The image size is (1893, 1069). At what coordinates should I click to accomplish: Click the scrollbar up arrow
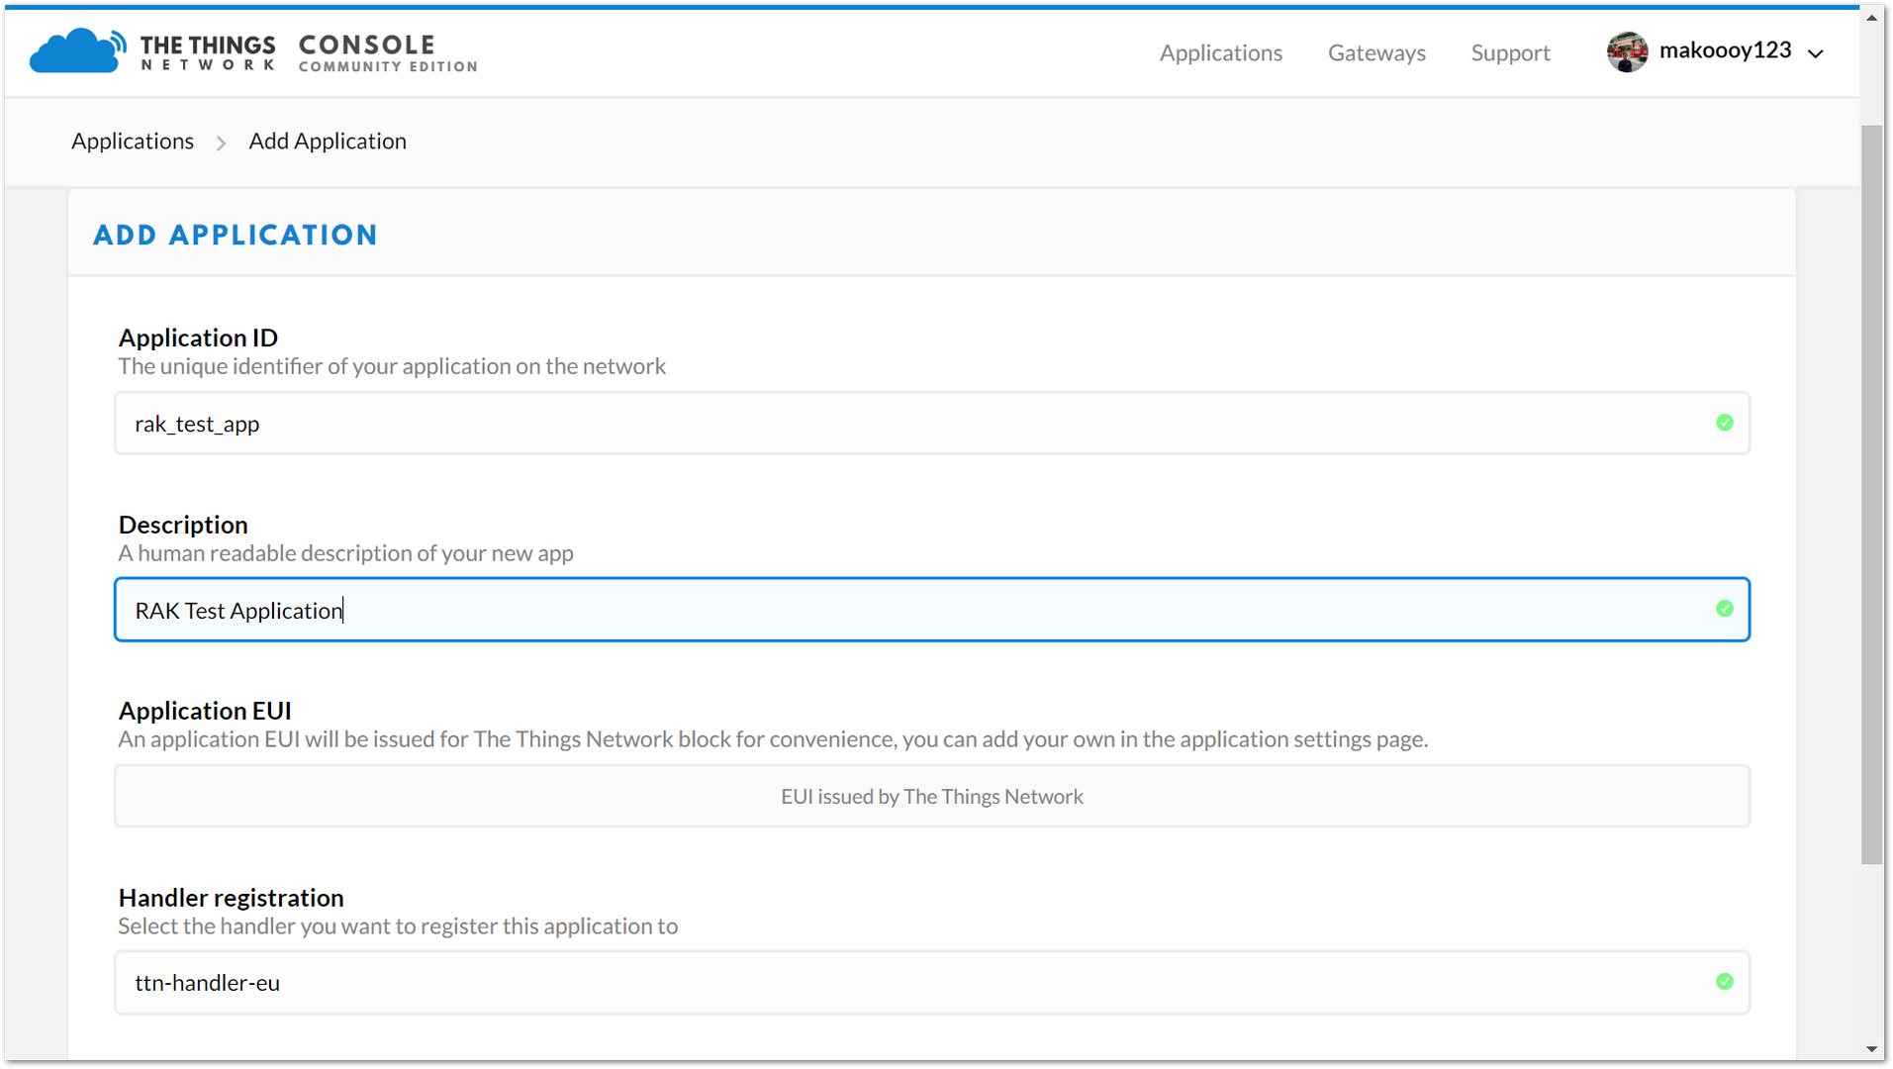pos(1871,18)
